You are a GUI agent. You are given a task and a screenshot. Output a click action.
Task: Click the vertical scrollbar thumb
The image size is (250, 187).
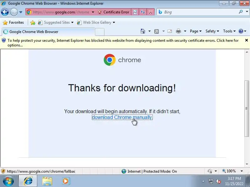click(247, 108)
